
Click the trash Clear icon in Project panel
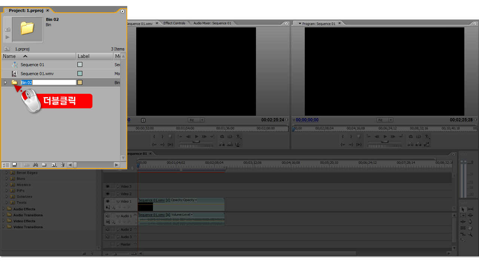pyautogui.click(x=62, y=165)
